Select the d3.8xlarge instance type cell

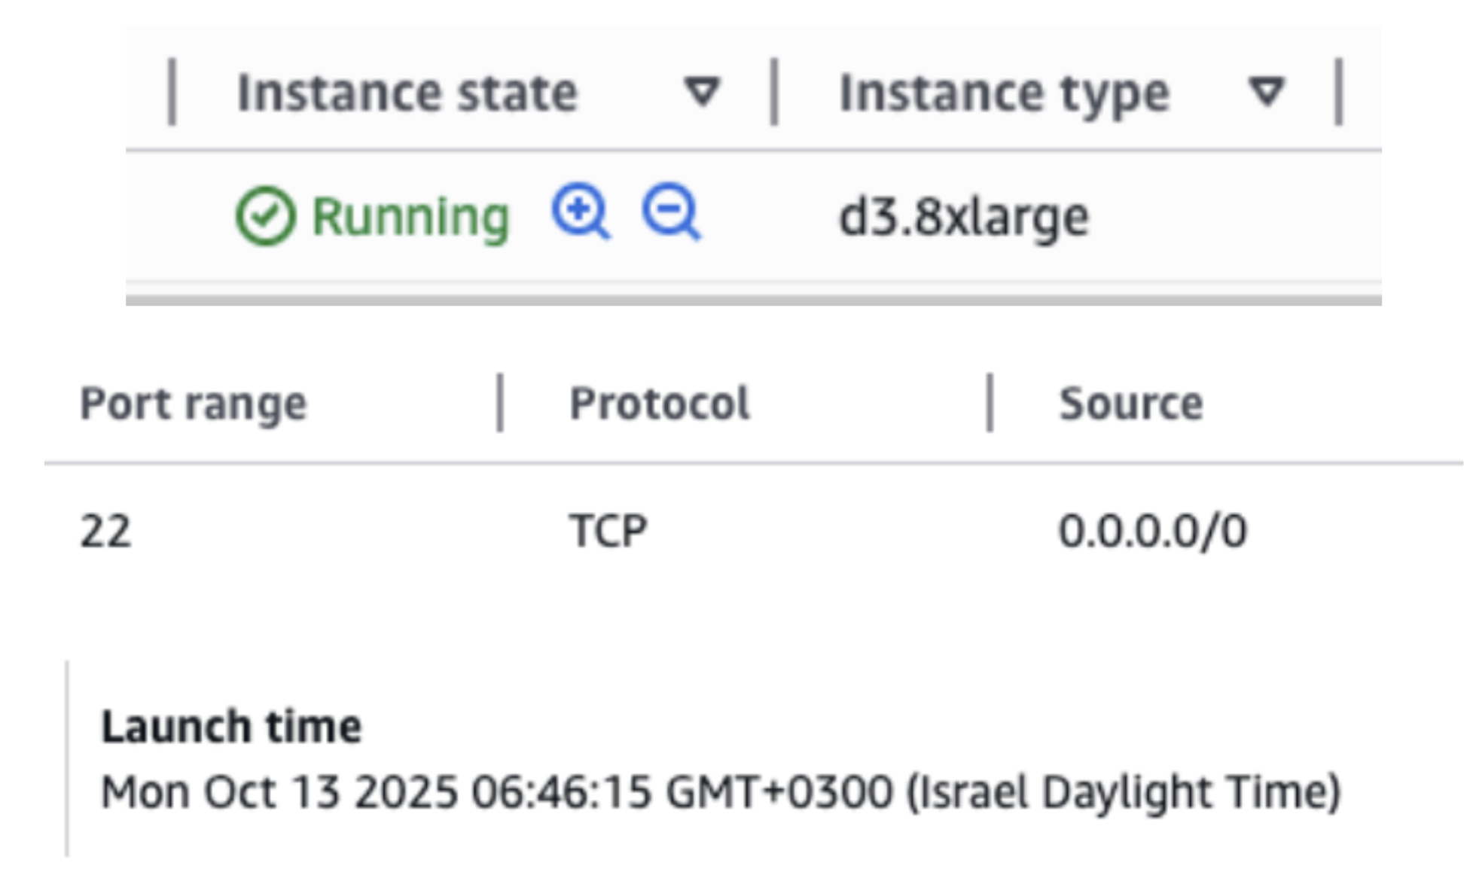point(963,218)
